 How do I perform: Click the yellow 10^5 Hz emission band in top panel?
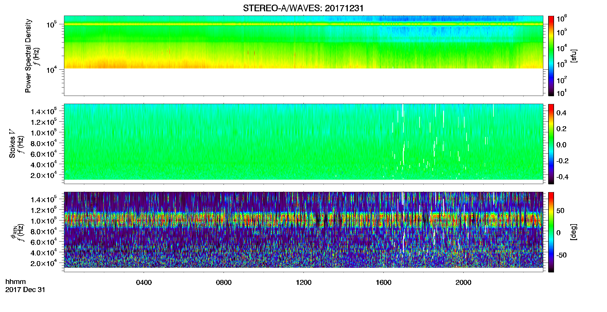coord(303,24)
